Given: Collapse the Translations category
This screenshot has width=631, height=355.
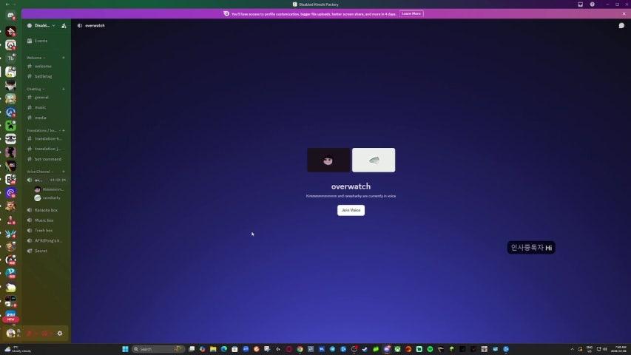Looking at the screenshot, I should tap(43, 130).
